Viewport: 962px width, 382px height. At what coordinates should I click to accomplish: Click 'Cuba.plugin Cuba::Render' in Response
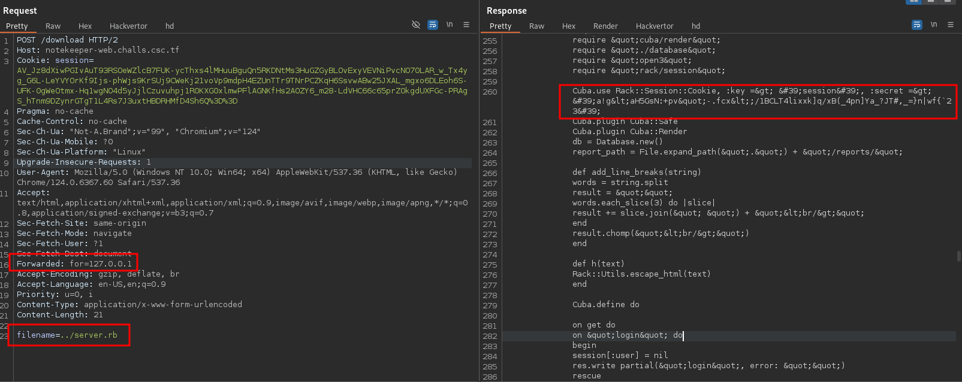[x=630, y=132]
